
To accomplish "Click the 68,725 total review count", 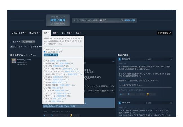I will point(103,20).
